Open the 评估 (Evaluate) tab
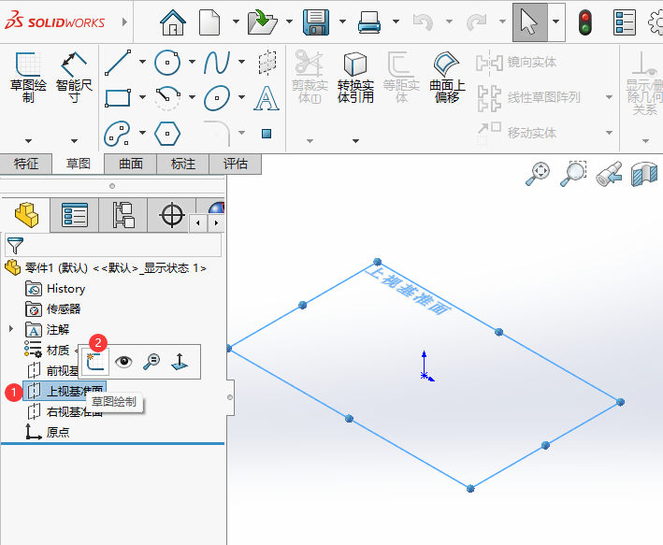This screenshot has width=663, height=545. point(236,164)
